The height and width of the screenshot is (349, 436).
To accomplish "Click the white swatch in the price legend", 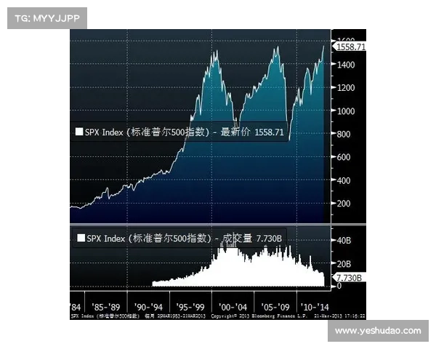I will 79,132.
